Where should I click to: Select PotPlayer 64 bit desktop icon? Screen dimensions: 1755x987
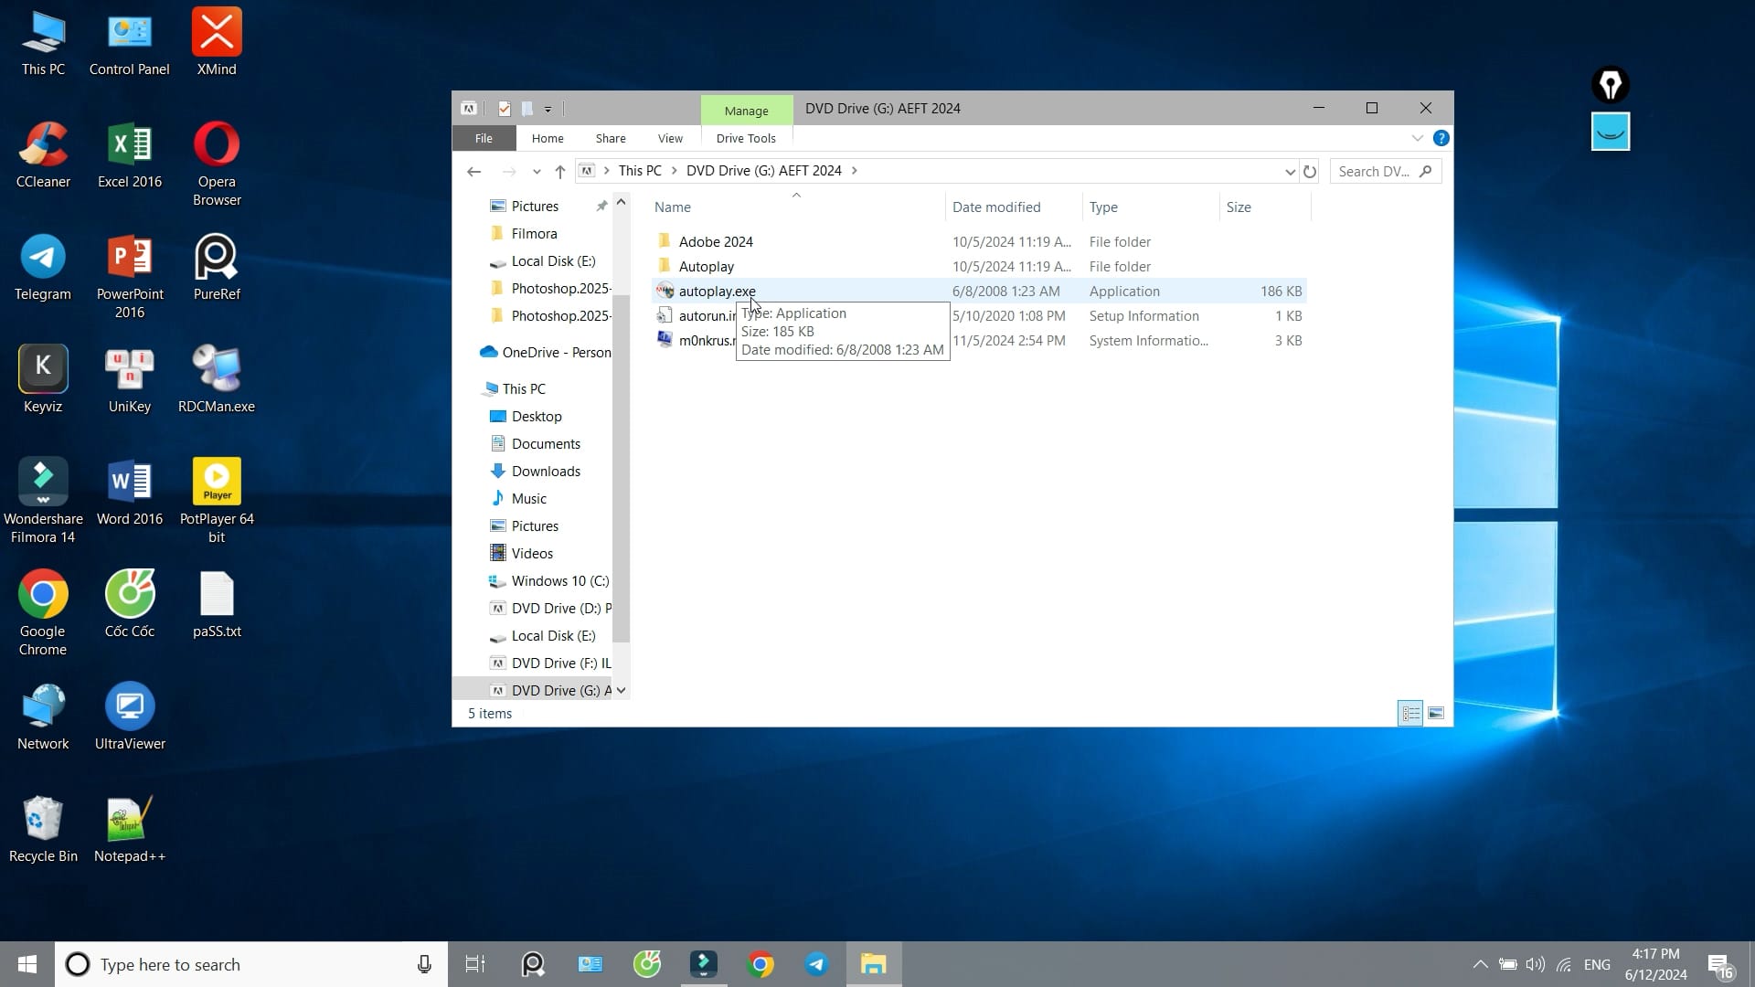[217, 501]
